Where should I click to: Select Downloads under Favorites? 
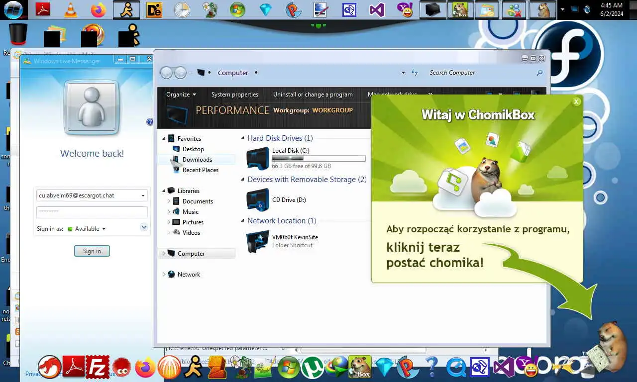[197, 160]
